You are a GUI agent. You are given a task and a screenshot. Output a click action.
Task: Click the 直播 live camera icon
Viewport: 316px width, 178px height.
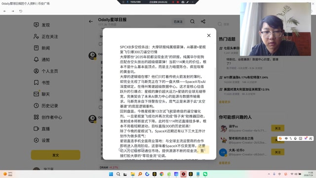36,129
